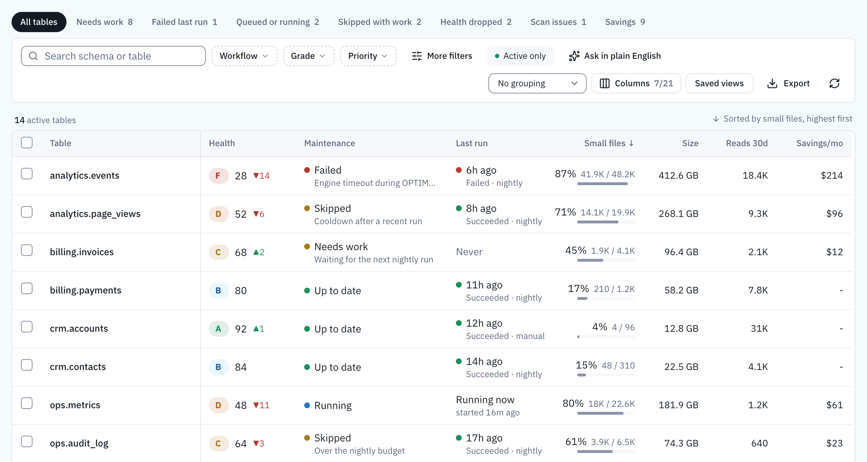Viewport: 867px width, 462px height.
Task: Check the crm.accounts row checkbox
Action: [x=27, y=327]
